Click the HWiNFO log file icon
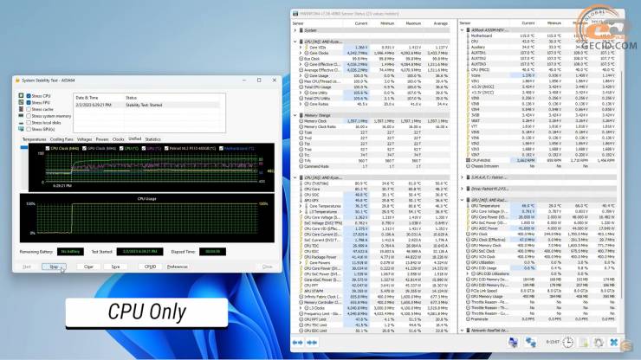This screenshot has height=360, width=641. [x=584, y=343]
